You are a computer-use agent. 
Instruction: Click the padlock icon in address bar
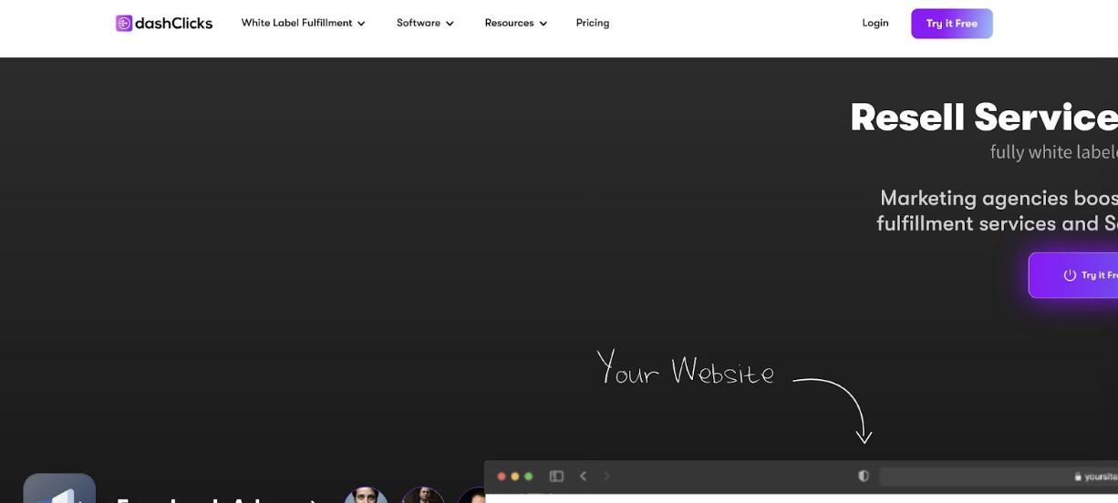click(1078, 477)
